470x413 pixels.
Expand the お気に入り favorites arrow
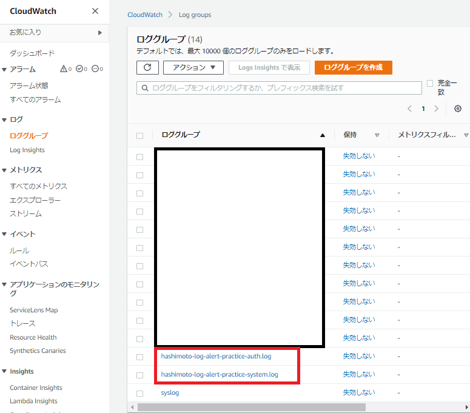click(x=99, y=32)
